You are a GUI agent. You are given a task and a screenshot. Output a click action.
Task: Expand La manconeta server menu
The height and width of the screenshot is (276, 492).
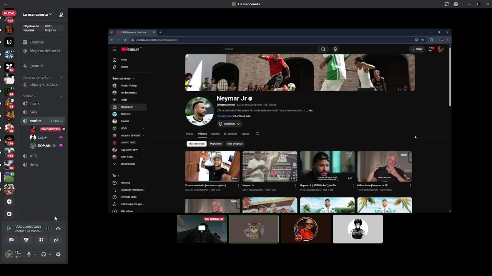point(37,15)
